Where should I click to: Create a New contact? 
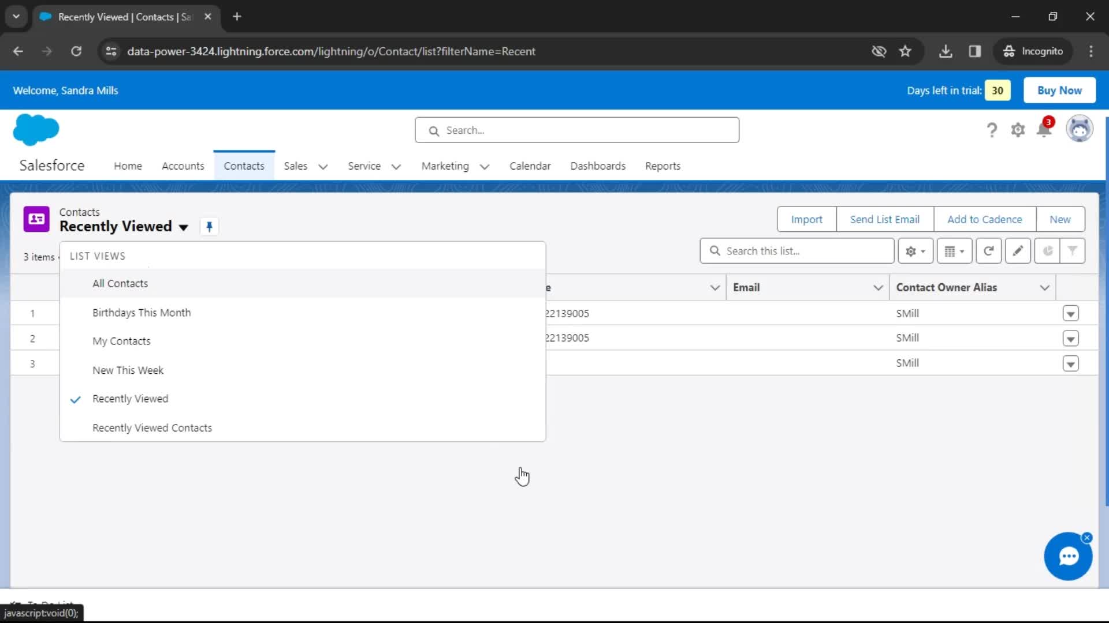(x=1060, y=220)
